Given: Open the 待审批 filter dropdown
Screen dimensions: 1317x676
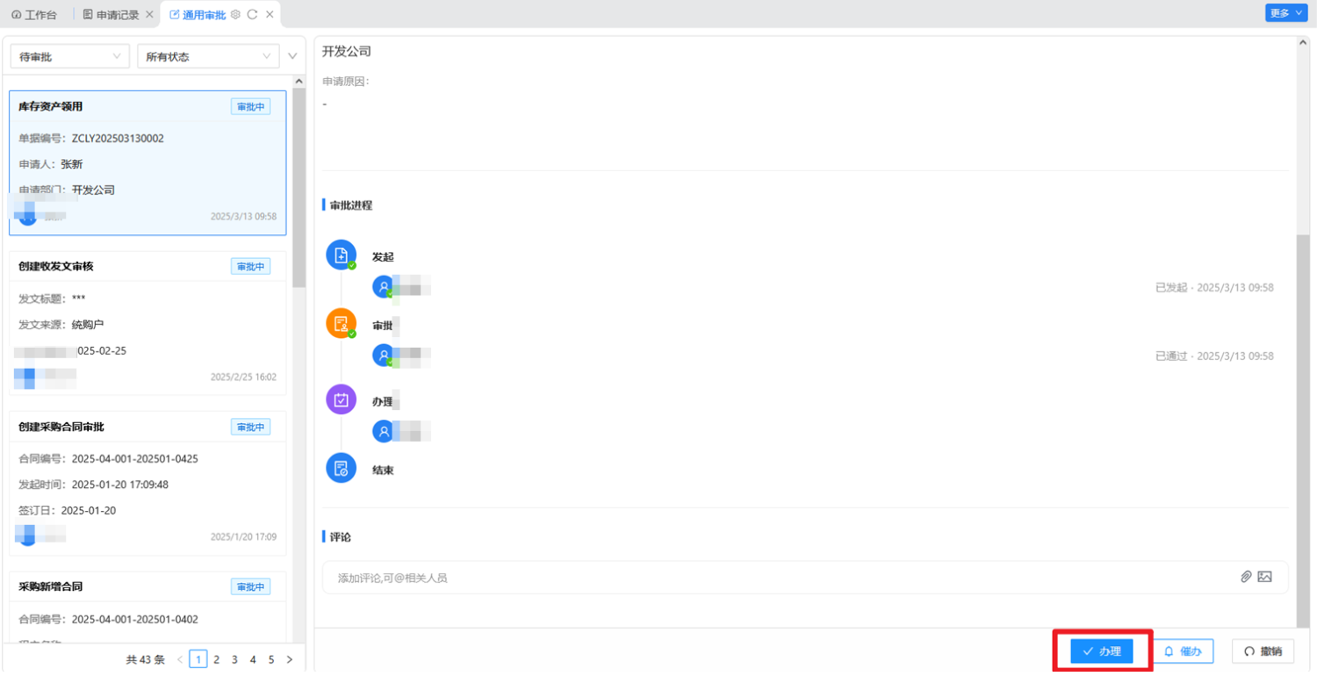Looking at the screenshot, I should pyautogui.click(x=69, y=56).
